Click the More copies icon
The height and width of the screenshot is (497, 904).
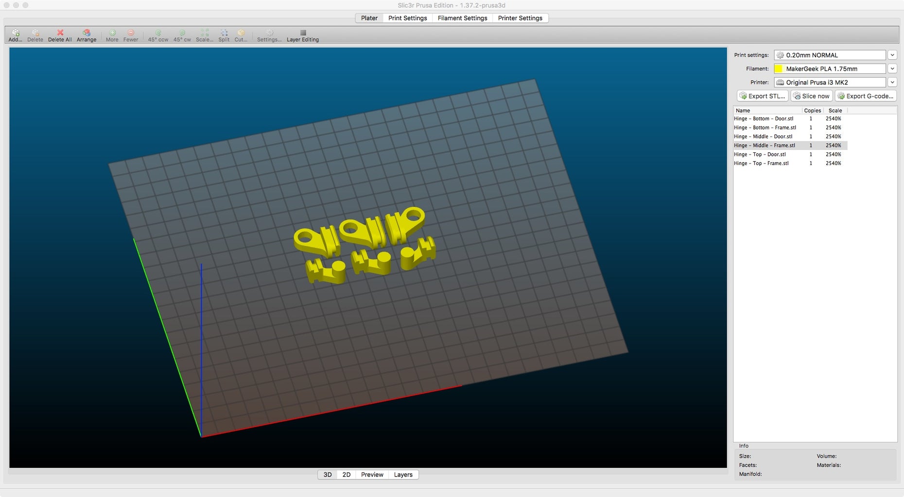pyautogui.click(x=112, y=33)
